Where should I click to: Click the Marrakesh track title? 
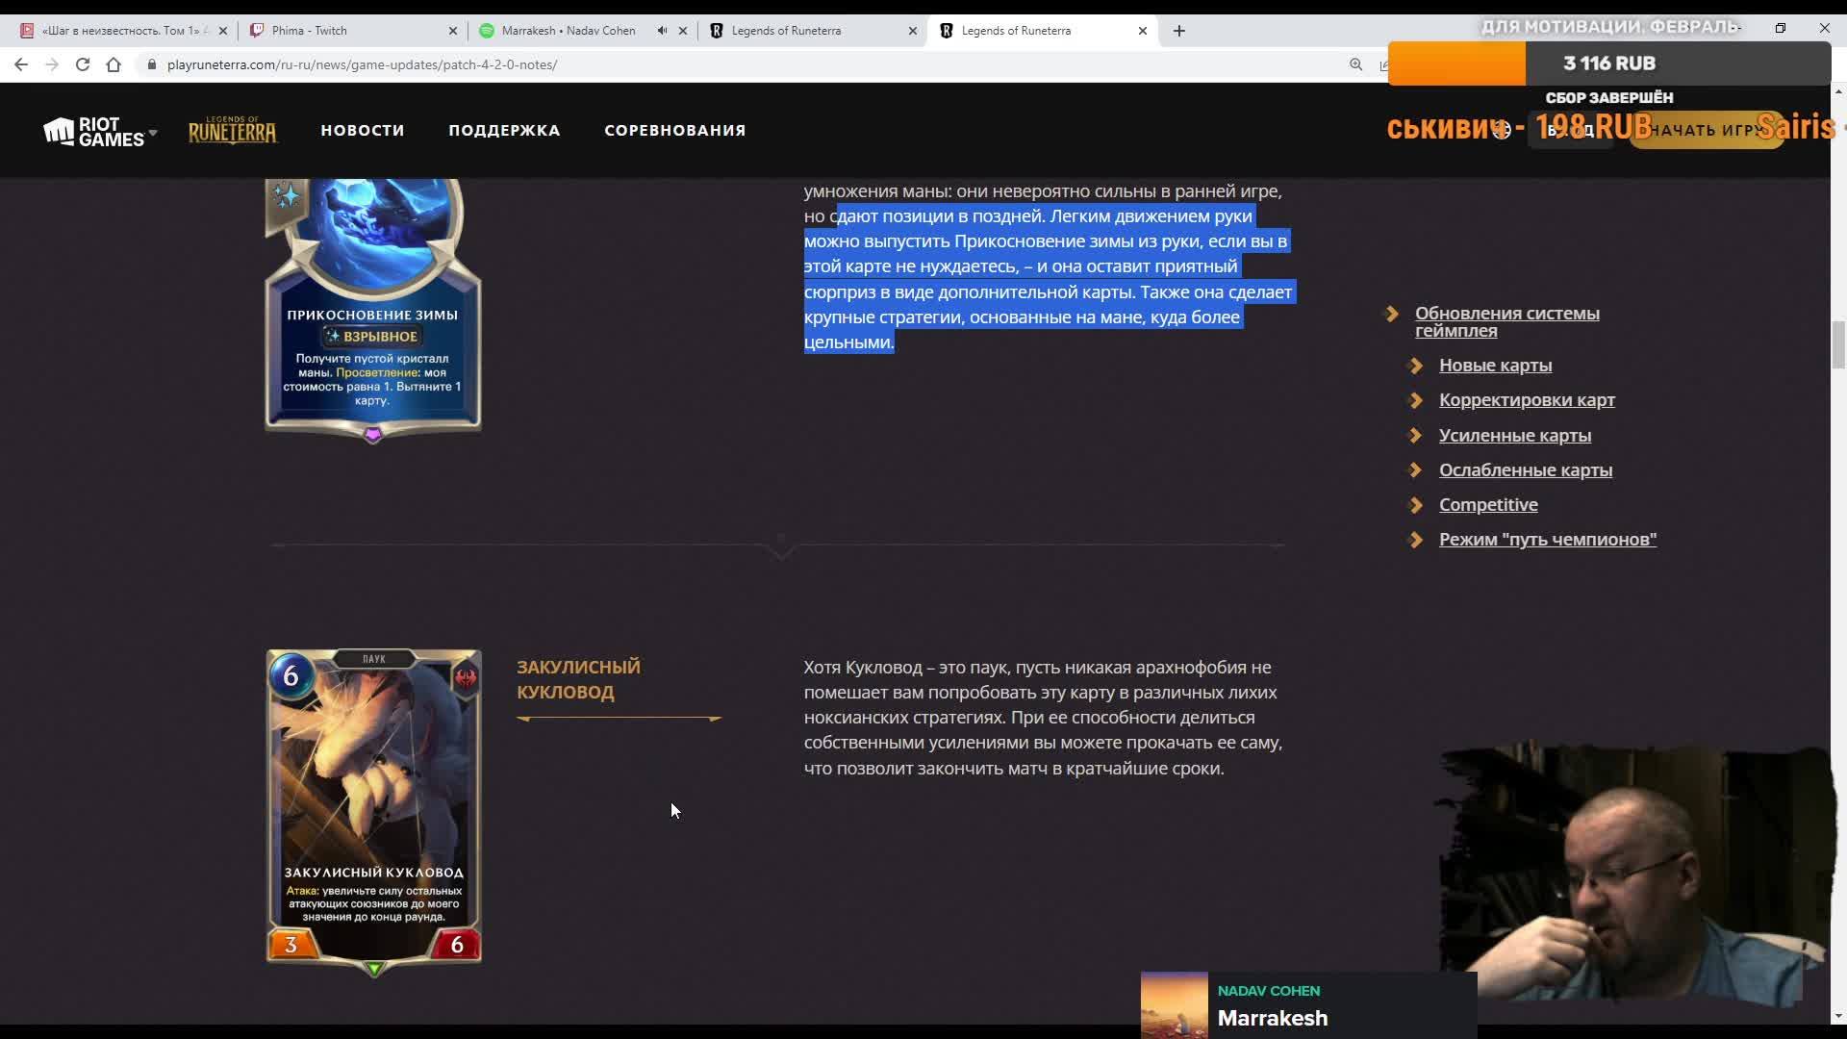point(1273,1018)
